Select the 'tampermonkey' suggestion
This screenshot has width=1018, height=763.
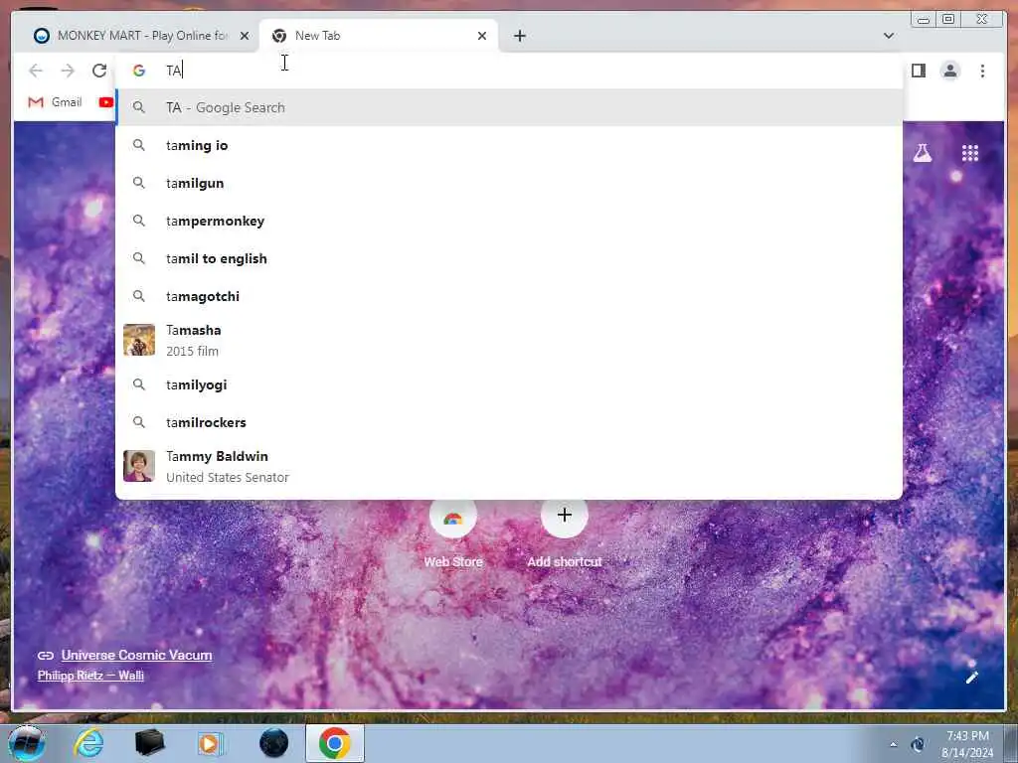(x=509, y=221)
